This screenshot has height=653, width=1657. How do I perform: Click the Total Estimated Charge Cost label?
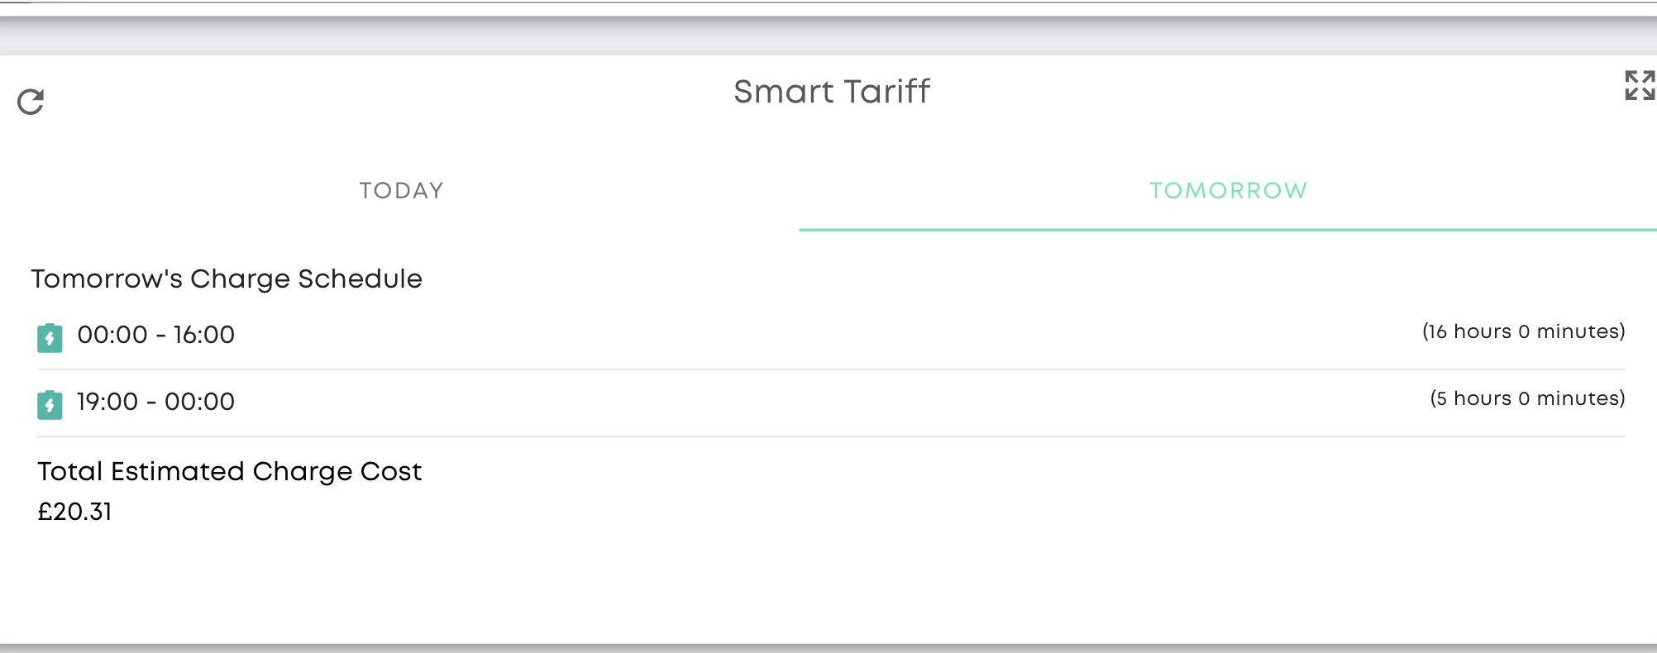229,471
